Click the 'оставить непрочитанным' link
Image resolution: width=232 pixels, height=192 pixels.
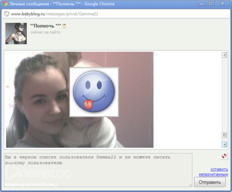click(x=213, y=172)
